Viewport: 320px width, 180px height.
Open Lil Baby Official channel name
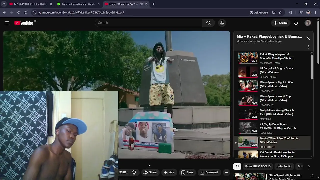click(268, 77)
